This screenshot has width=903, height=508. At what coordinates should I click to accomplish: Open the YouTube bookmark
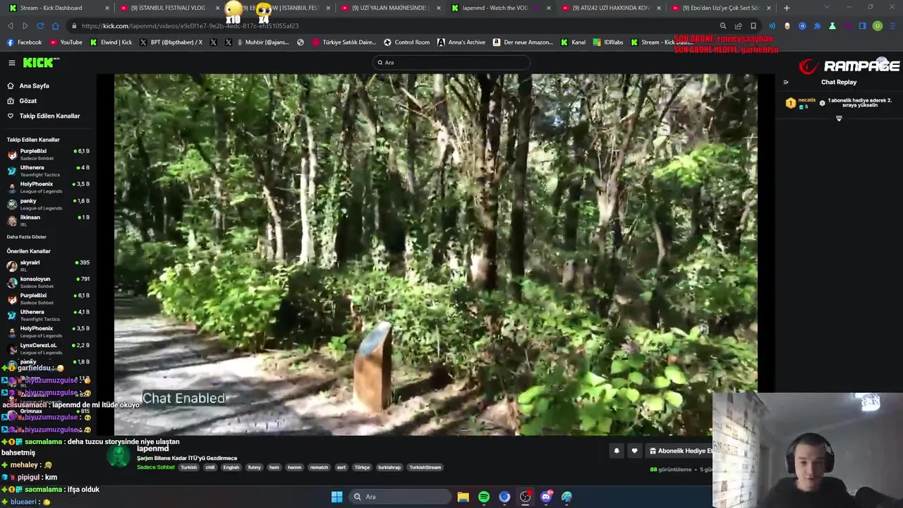66,42
